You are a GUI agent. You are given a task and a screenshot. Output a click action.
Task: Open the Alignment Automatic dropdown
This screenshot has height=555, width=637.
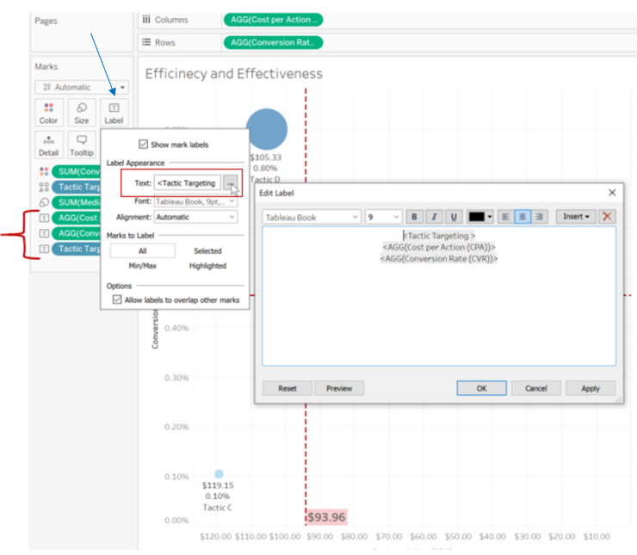(195, 217)
